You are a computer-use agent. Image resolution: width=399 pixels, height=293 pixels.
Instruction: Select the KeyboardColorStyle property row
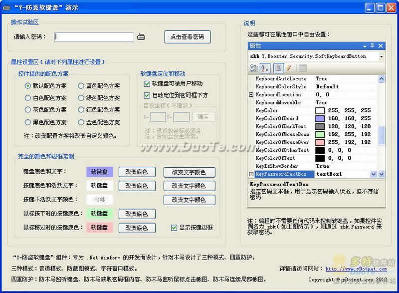coord(313,86)
